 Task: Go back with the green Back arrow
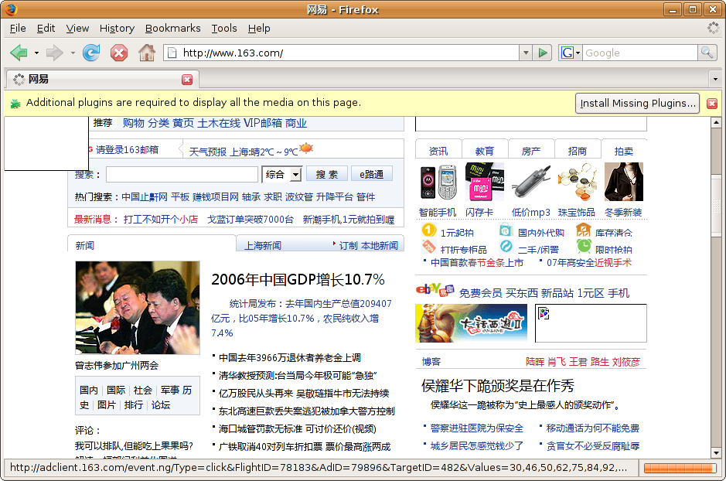(19, 53)
